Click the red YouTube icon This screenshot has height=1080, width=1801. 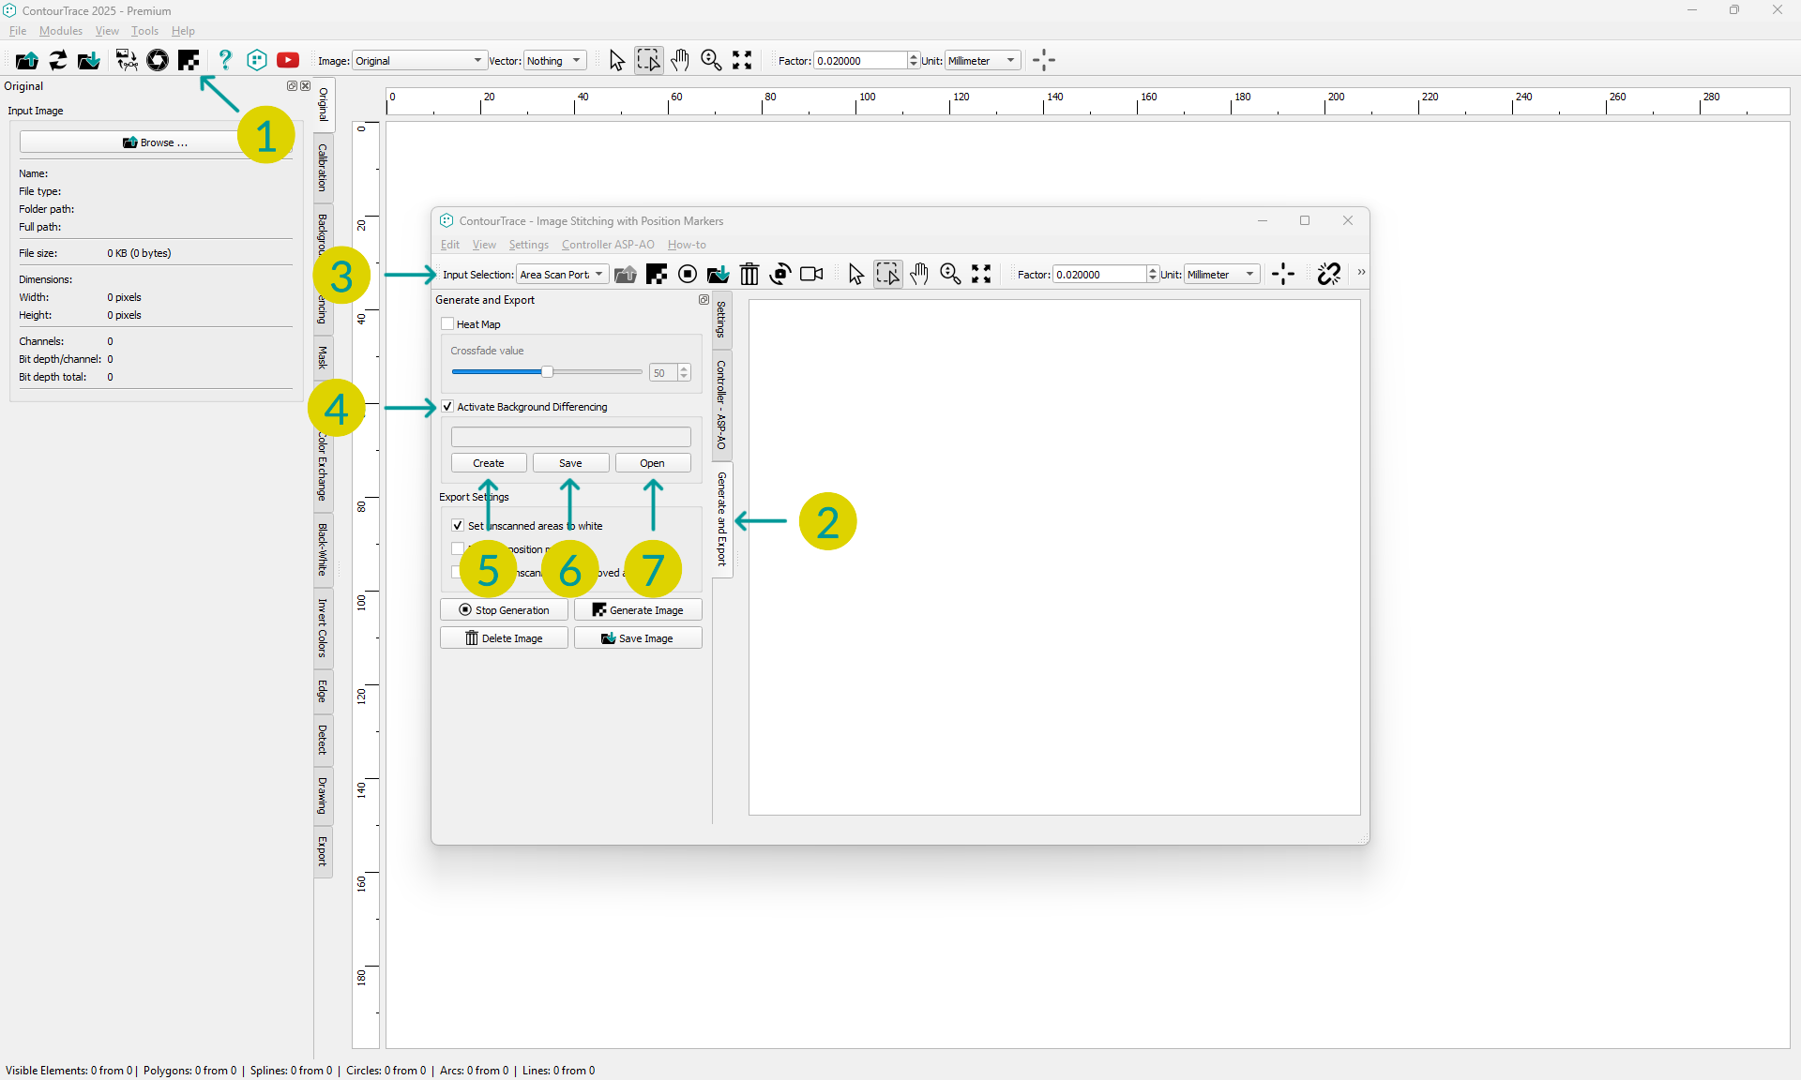[288, 60]
